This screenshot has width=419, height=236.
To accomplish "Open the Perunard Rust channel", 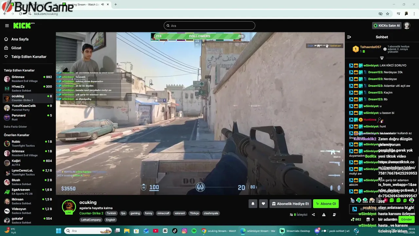I will click(28, 117).
